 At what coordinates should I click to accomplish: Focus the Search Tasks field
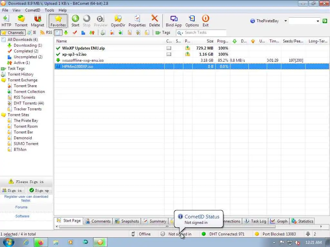205,32
